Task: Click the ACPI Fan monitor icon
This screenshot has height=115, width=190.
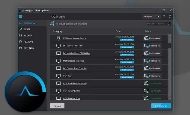Action: [x=59, y=76]
